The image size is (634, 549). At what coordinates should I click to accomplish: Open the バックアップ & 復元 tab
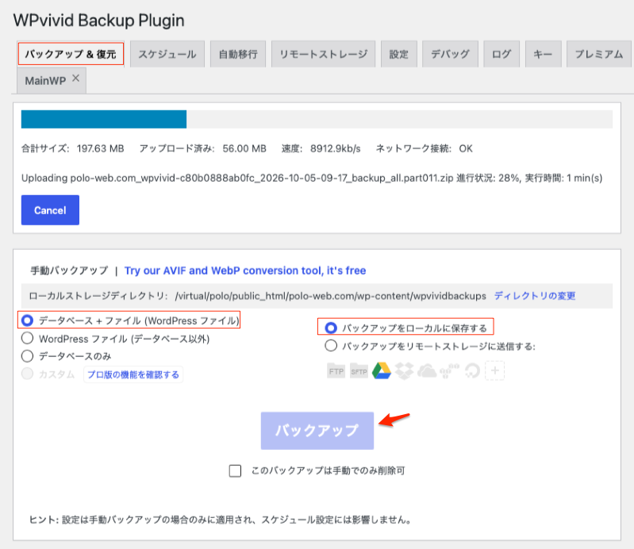71,54
